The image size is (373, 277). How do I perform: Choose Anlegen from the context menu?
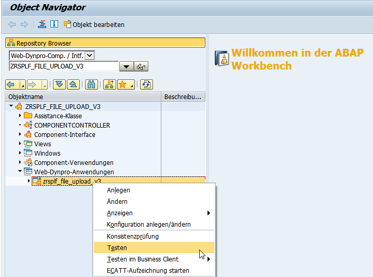(154, 190)
